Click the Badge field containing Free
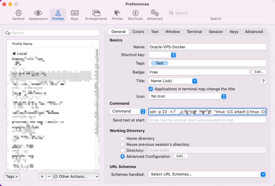 coord(199,72)
